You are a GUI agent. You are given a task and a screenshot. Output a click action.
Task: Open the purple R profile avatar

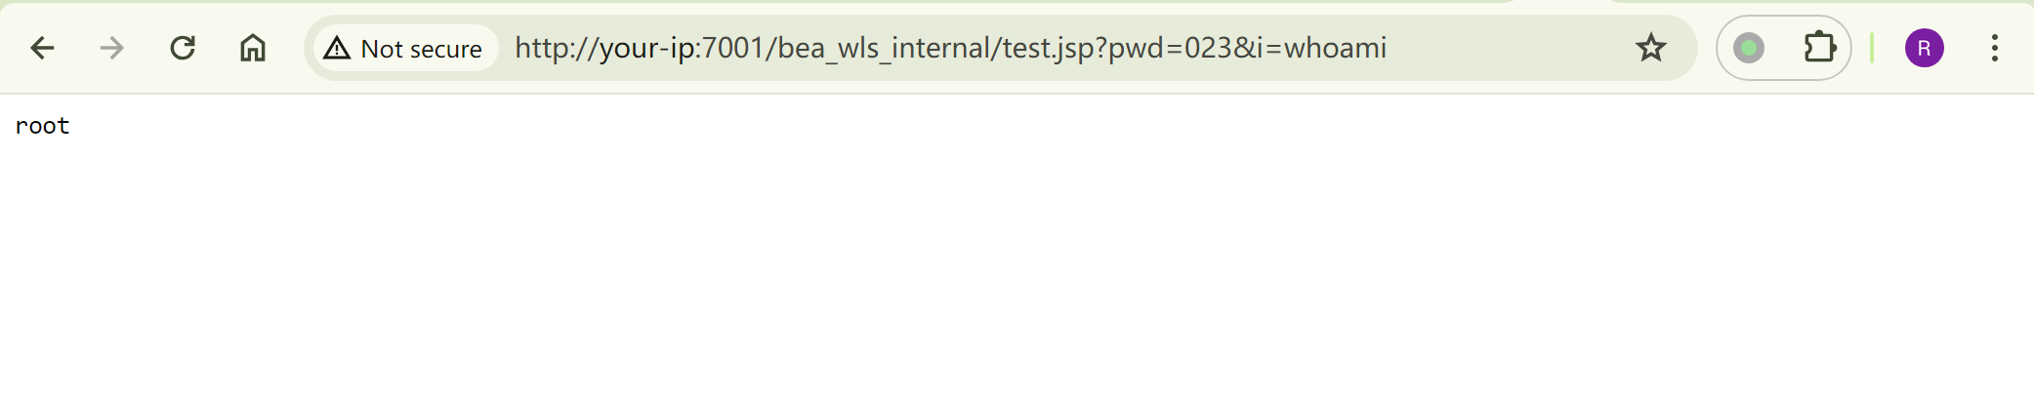[1924, 48]
